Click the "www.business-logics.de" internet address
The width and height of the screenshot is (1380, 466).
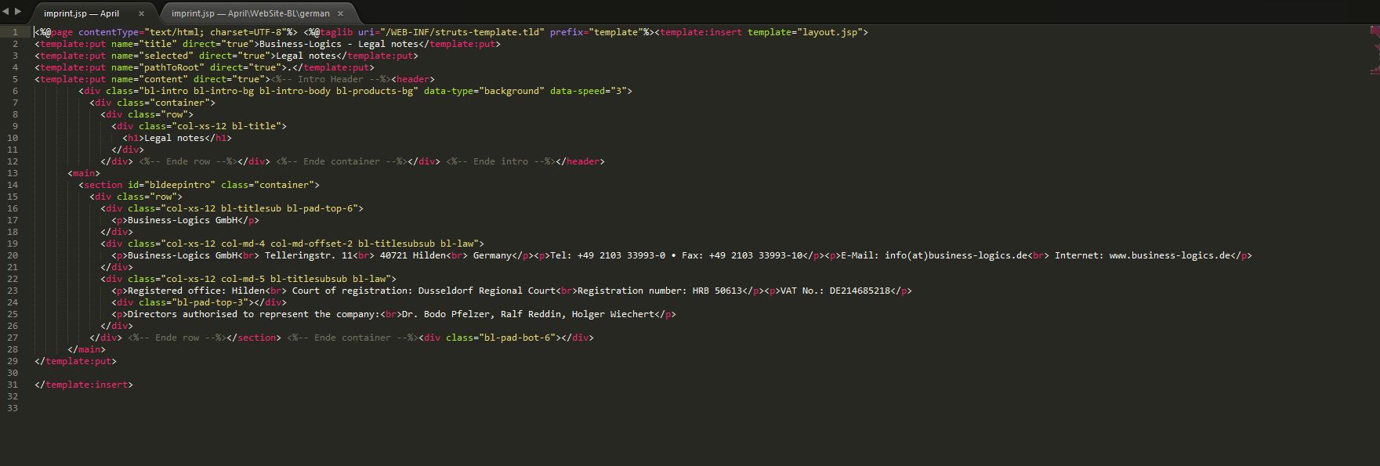coord(1170,255)
